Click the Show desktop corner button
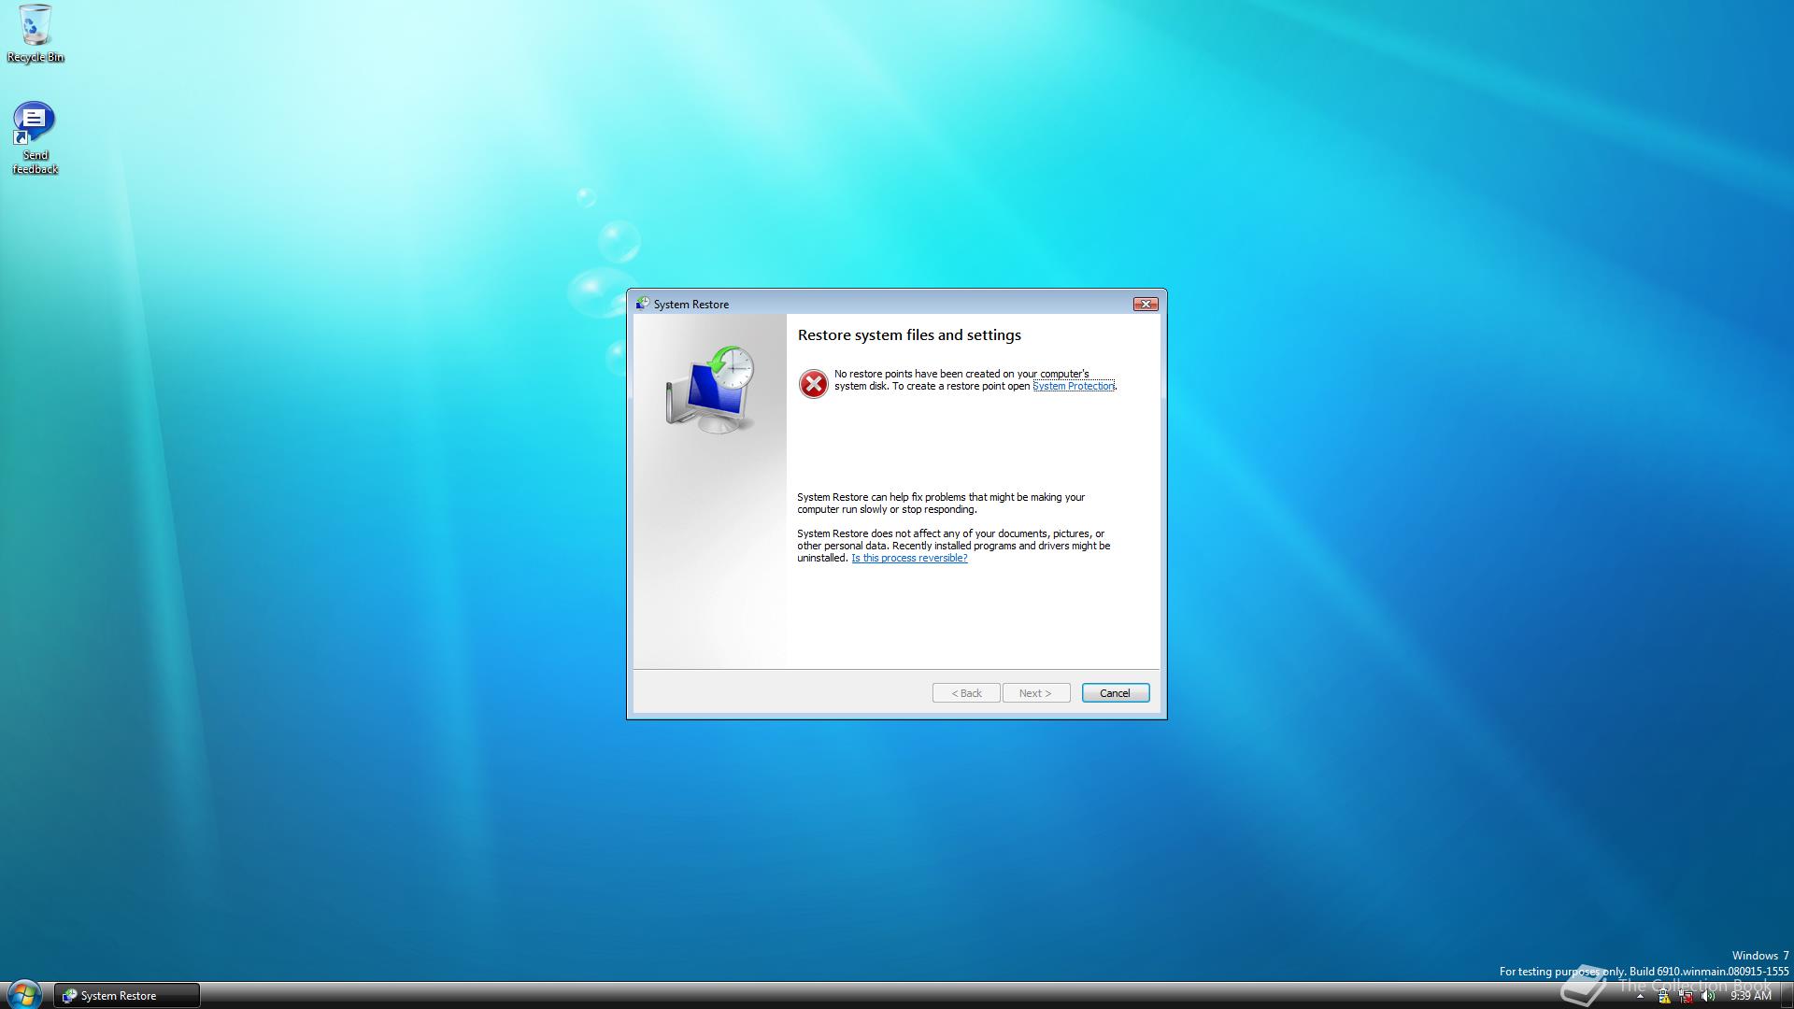This screenshot has height=1009, width=1794. point(1787,996)
